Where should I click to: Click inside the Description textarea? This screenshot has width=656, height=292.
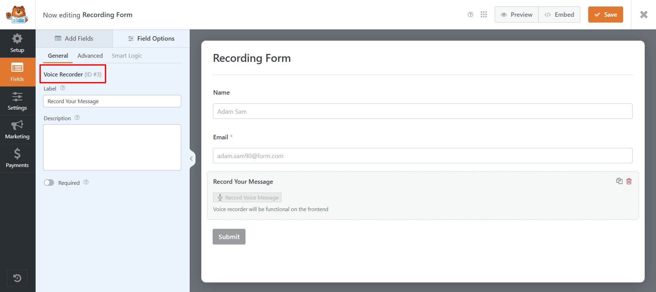pyautogui.click(x=112, y=147)
